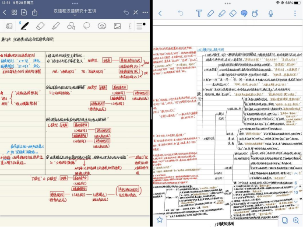Toggle the zoom window tool in left toolbar

(x=9, y=26)
